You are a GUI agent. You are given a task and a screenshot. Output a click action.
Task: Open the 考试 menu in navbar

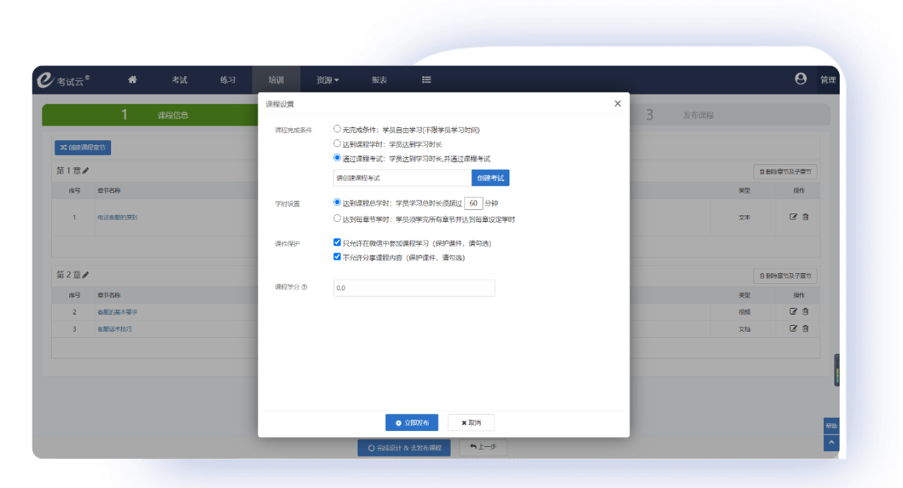coord(179,80)
